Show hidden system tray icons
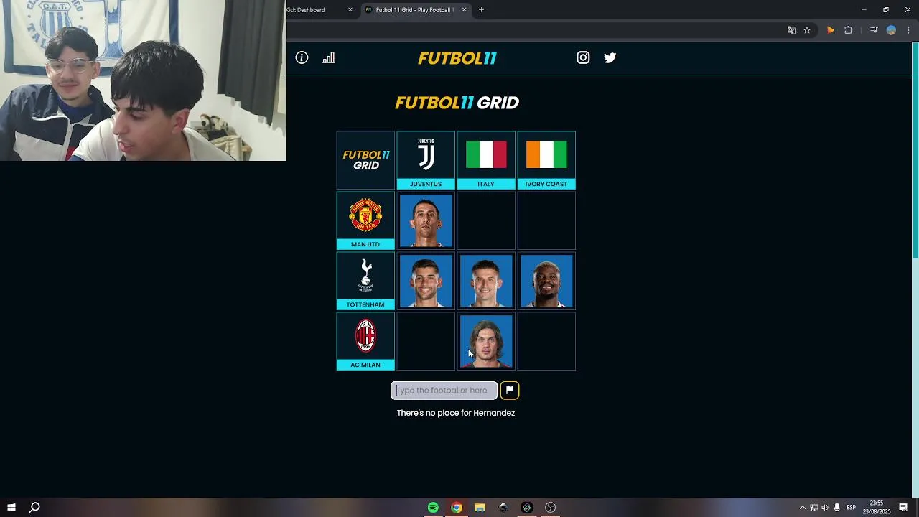The width and height of the screenshot is (919, 517). click(803, 508)
